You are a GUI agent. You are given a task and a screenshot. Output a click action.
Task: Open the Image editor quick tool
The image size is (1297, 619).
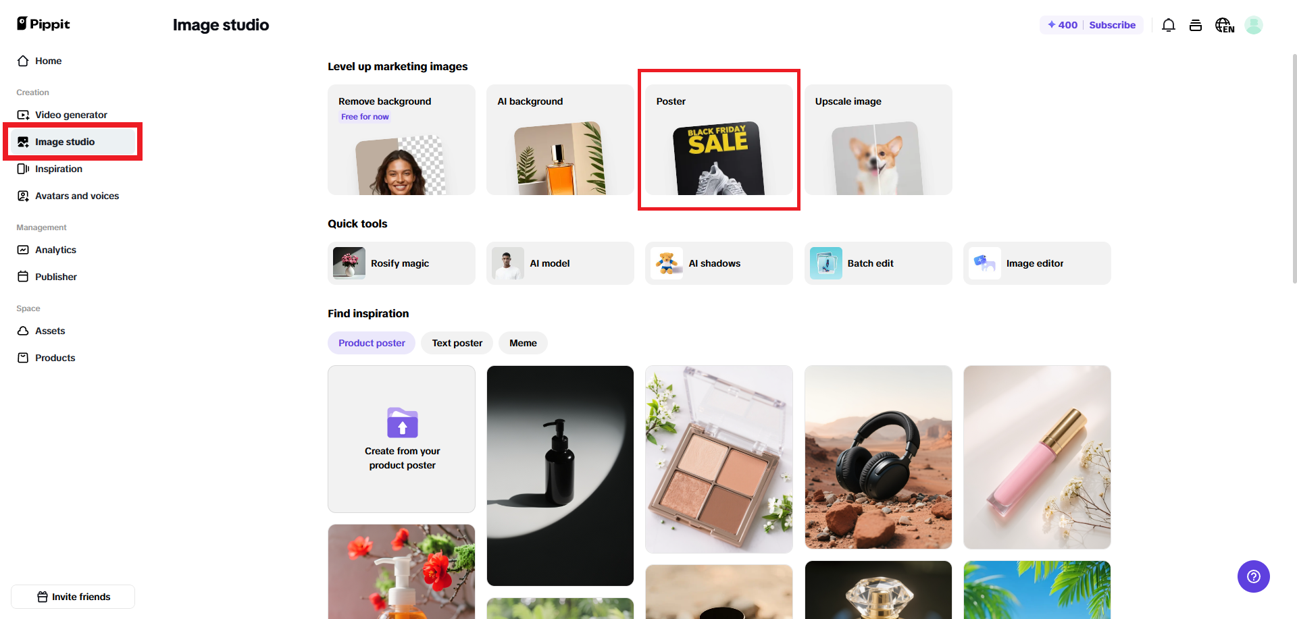tap(1034, 263)
